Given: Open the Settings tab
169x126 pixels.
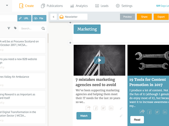Looking at the screenshot, I should point(124,6).
